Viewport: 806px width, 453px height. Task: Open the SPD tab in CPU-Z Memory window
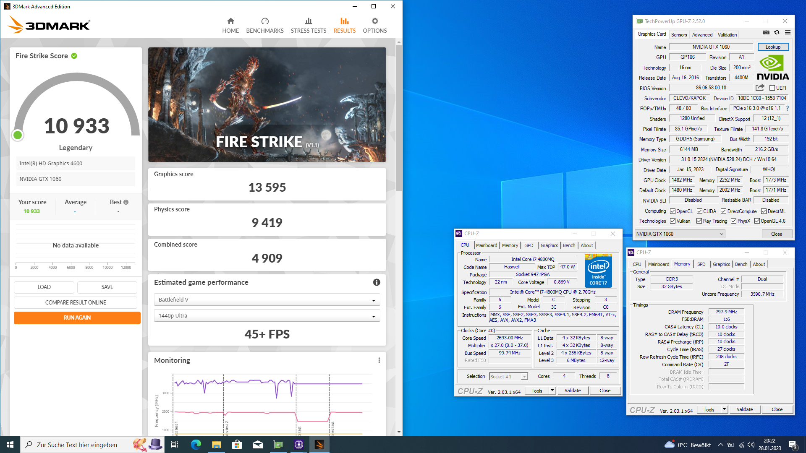(x=701, y=264)
